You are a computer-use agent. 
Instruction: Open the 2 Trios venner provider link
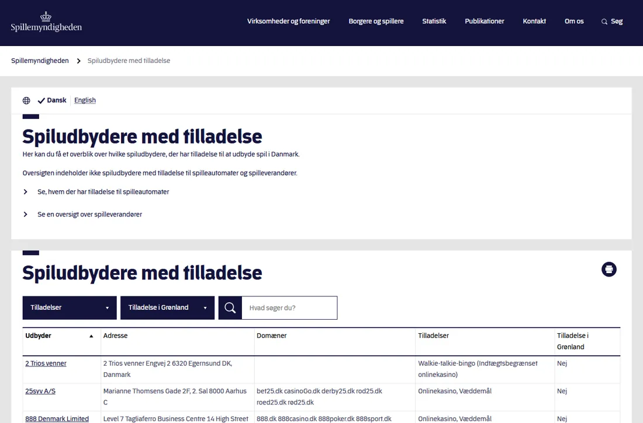(46, 363)
